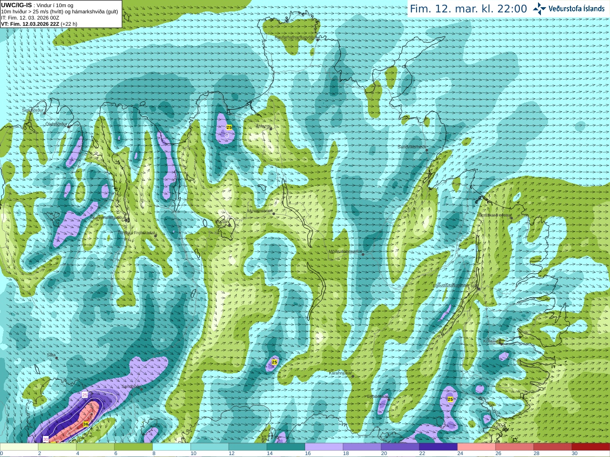Select the 20–22 m/s legend swatch
The height and width of the screenshot is (457, 610).
coord(400,447)
